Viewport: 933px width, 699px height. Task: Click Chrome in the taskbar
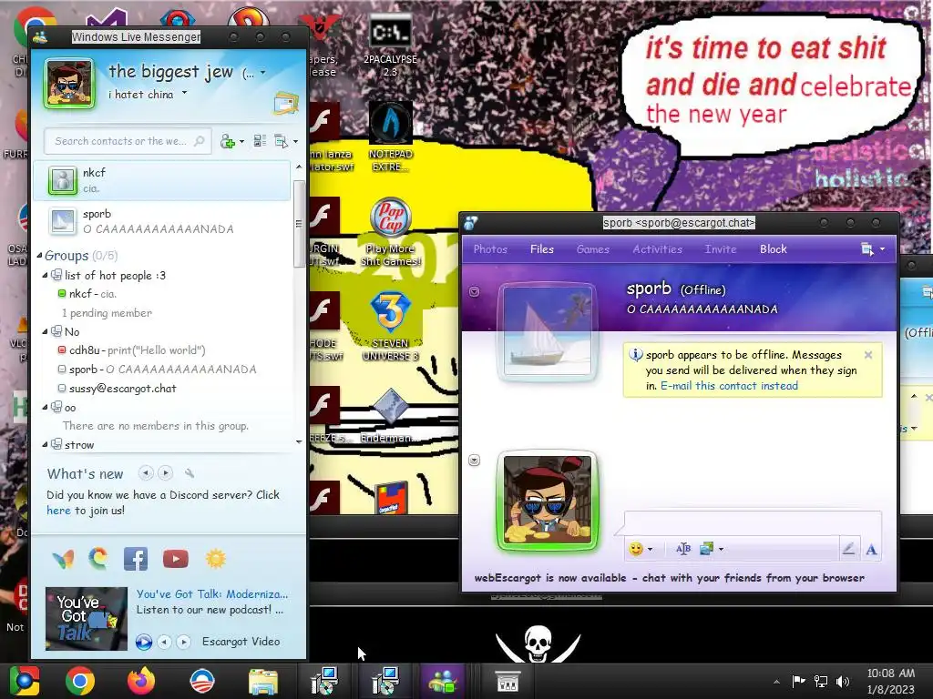tap(80, 681)
